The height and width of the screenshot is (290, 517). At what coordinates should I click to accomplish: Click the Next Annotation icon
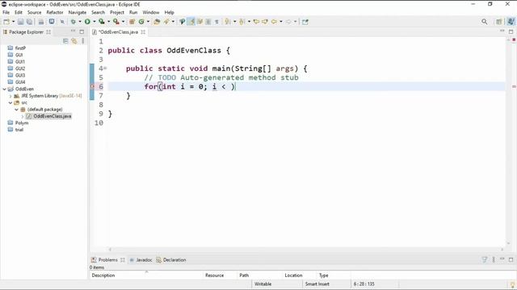228,22
